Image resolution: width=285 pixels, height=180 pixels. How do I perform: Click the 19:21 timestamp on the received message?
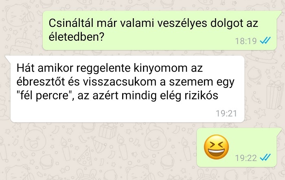tap(226, 114)
